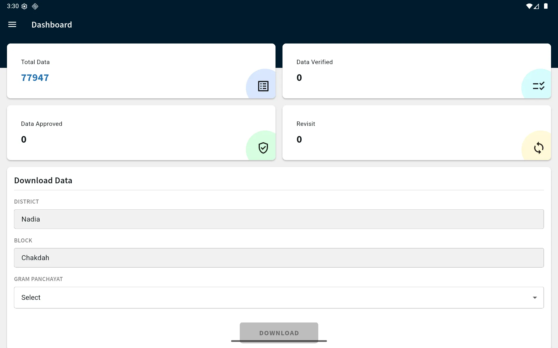The image size is (558, 348).
Task: Click the DISTRICT field label
Action: click(26, 202)
